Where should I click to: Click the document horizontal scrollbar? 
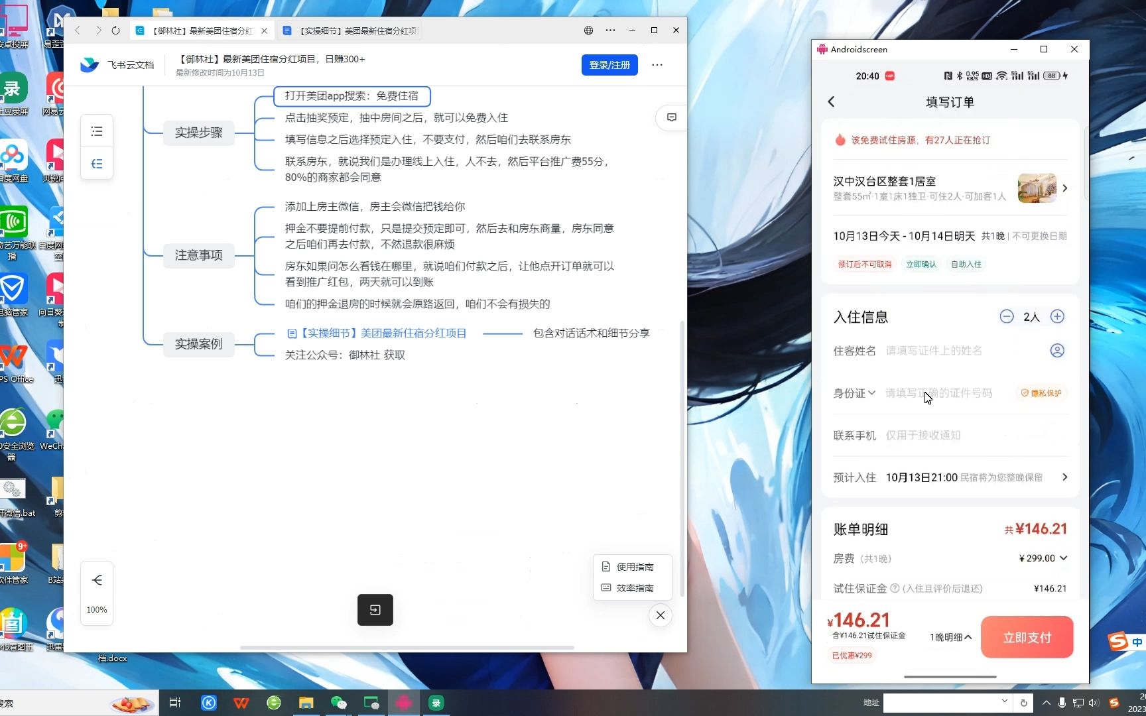pyautogui.click(x=407, y=648)
